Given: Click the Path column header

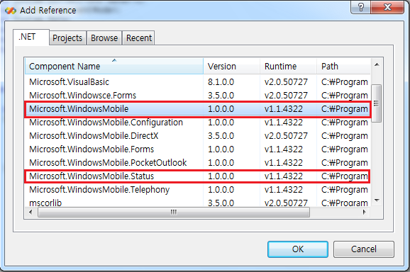Looking at the screenshot, I should coord(343,67).
